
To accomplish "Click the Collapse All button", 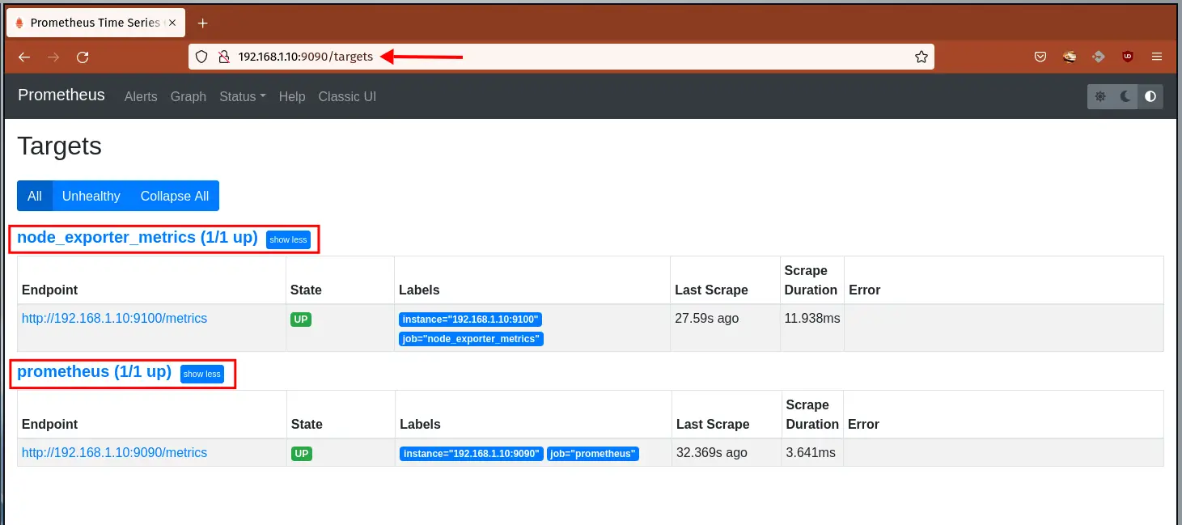I will click(x=175, y=196).
